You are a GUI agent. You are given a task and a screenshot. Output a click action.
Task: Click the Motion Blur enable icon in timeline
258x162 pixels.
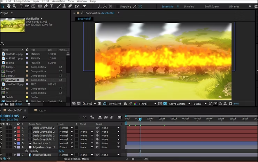[112, 118]
